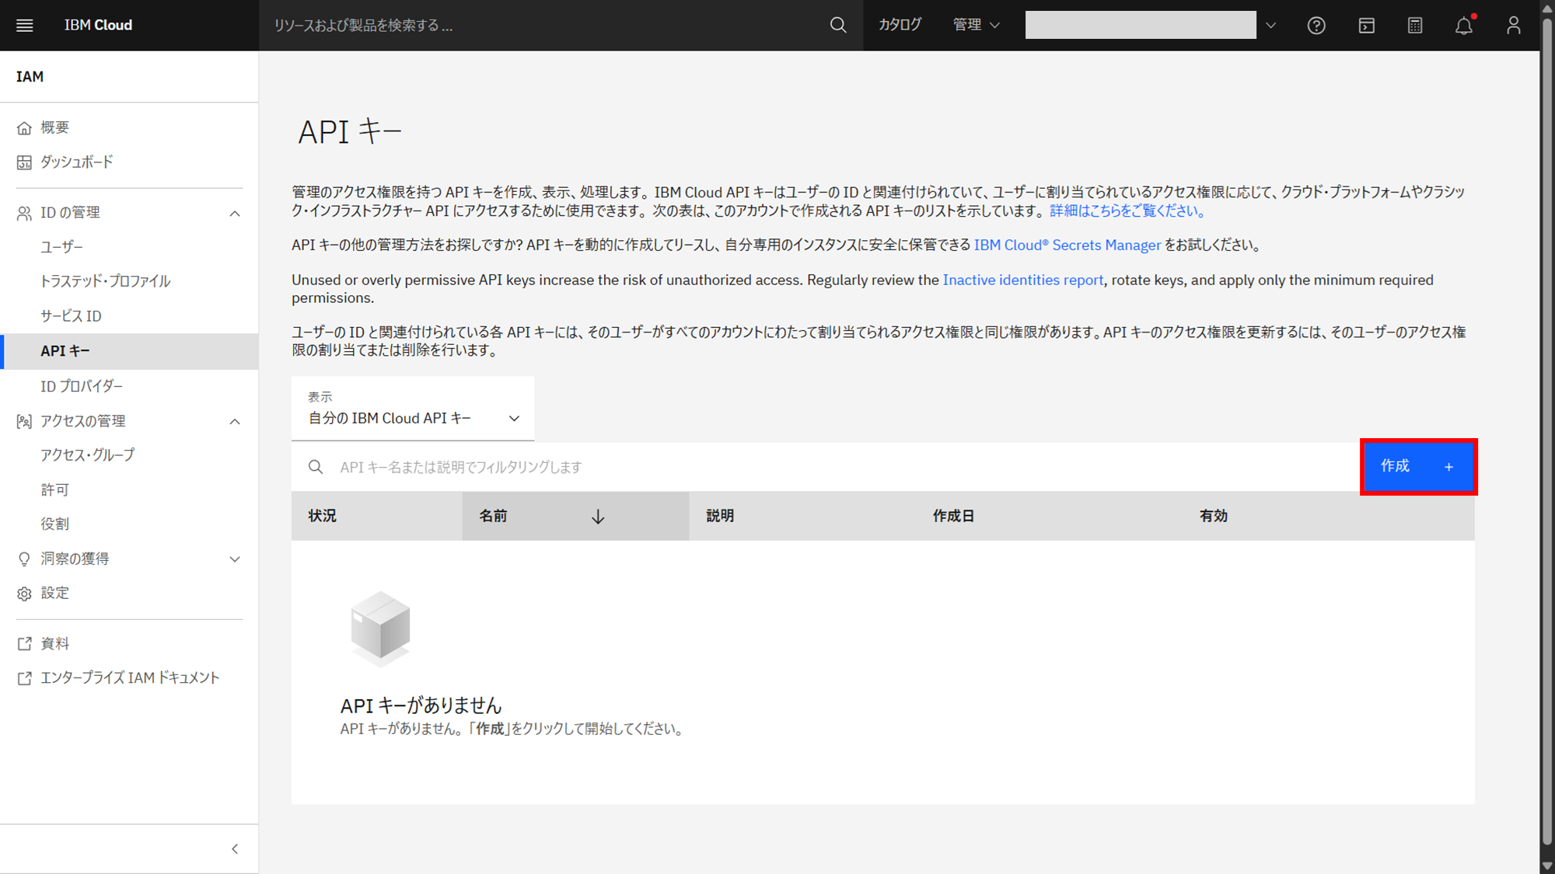Click the search magnifier icon in header

837,26
